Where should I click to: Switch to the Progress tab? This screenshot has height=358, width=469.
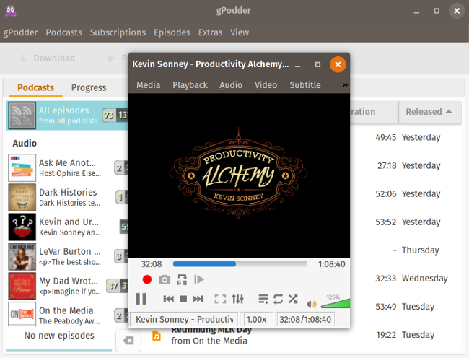(x=89, y=87)
